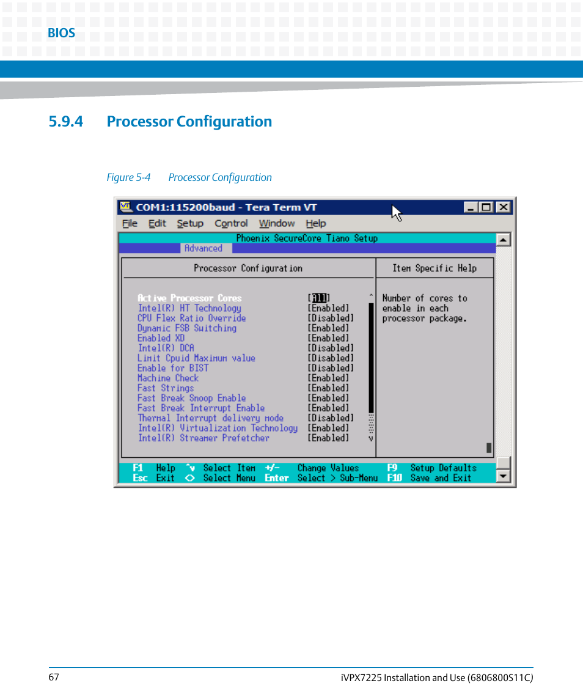Click [Enabled] value for Fast Strings
This screenshot has width=583, height=700.
tap(329, 388)
